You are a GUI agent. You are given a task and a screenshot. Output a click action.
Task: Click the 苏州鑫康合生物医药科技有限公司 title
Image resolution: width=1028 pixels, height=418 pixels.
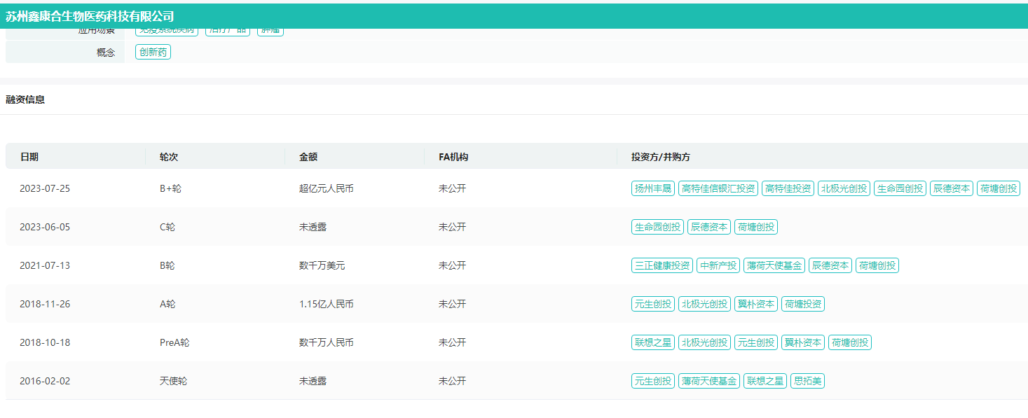point(90,16)
